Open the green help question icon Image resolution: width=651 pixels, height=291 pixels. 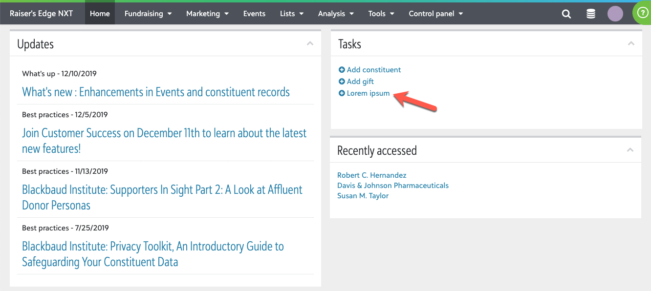(642, 13)
